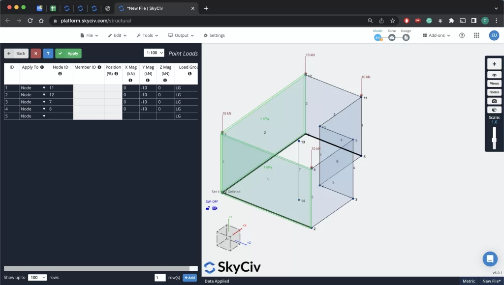Image resolution: width=504 pixels, height=285 pixels.
Task: Click the red delete (X) button
Action: click(x=35, y=53)
